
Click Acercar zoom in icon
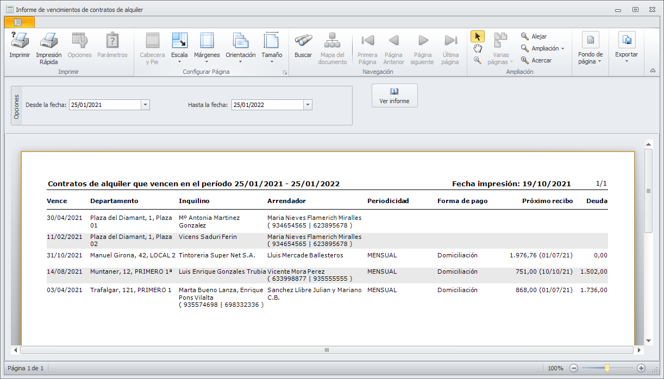click(524, 60)
